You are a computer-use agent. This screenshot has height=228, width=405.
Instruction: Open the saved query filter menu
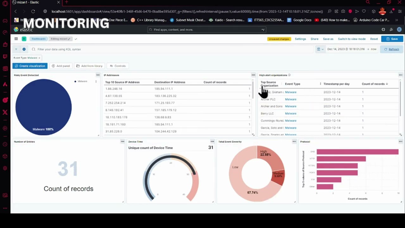click(x=16, y=49)
